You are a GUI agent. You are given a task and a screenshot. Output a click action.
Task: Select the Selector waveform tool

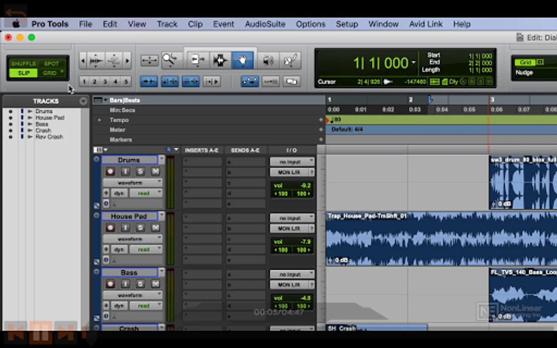pos(220,60)
